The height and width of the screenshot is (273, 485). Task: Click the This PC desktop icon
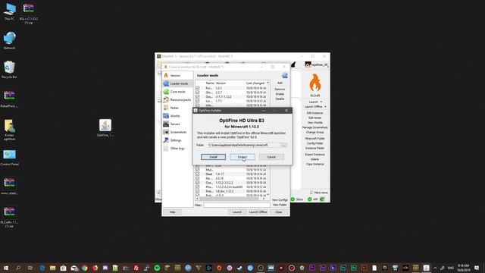coord(9,12)
